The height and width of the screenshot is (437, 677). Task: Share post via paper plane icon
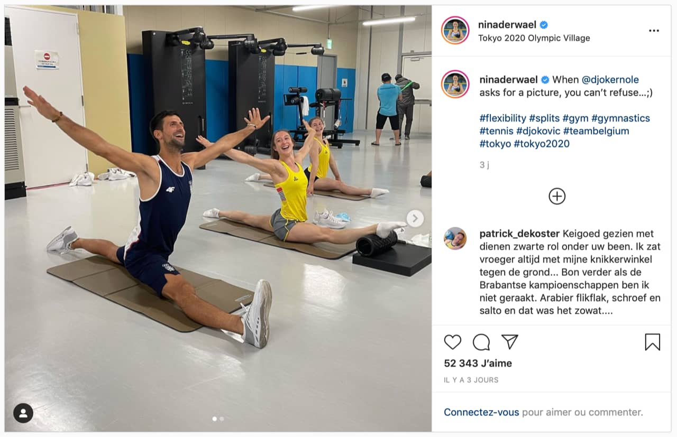click(509, 342)
